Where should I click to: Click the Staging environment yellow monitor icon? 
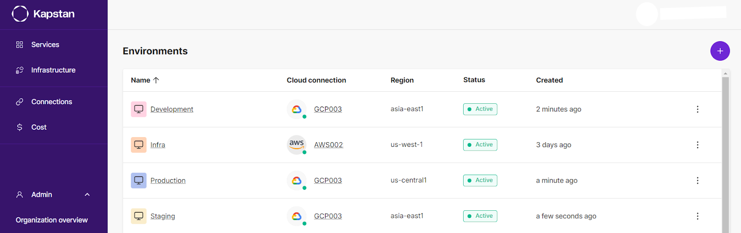[138, 216]
